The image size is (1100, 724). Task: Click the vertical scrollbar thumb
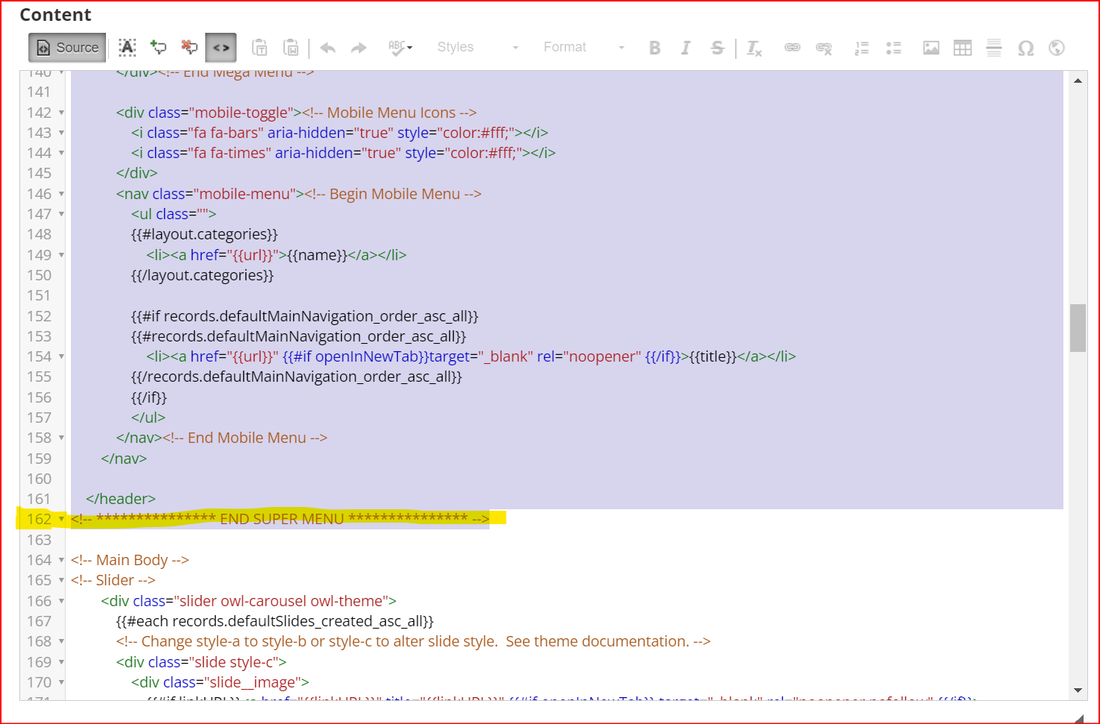pos(1078,327)
